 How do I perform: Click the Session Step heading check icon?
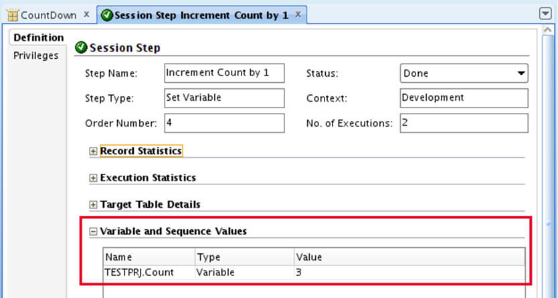tap(81, 47)
